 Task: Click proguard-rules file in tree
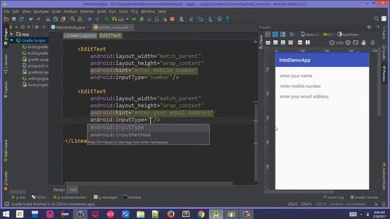pos(35,66)
